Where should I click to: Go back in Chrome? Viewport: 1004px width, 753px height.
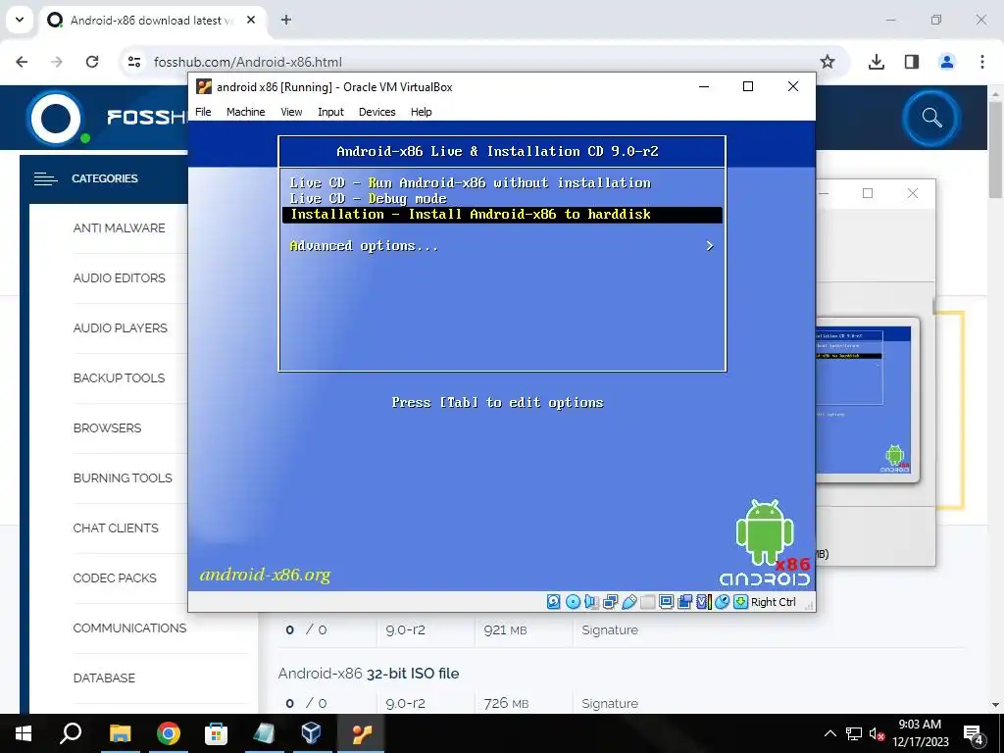(22, 62)
